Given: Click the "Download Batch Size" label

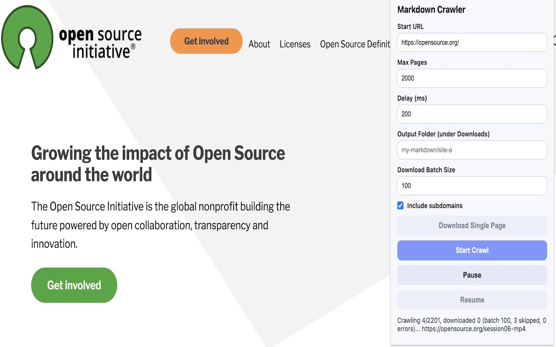Looking at the screenshot, I should [x=427, y=170].
